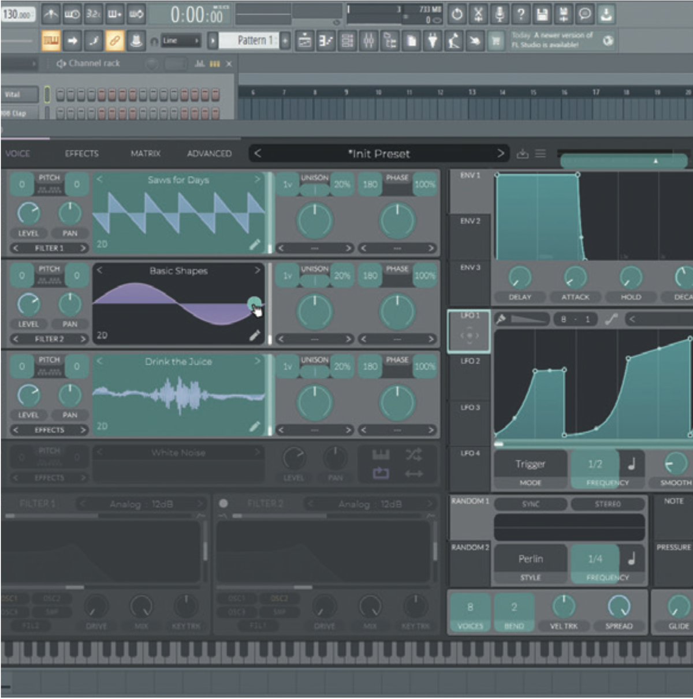Click the Perlin style button under Random 2

pyautogui.click(x=532, y=559)
